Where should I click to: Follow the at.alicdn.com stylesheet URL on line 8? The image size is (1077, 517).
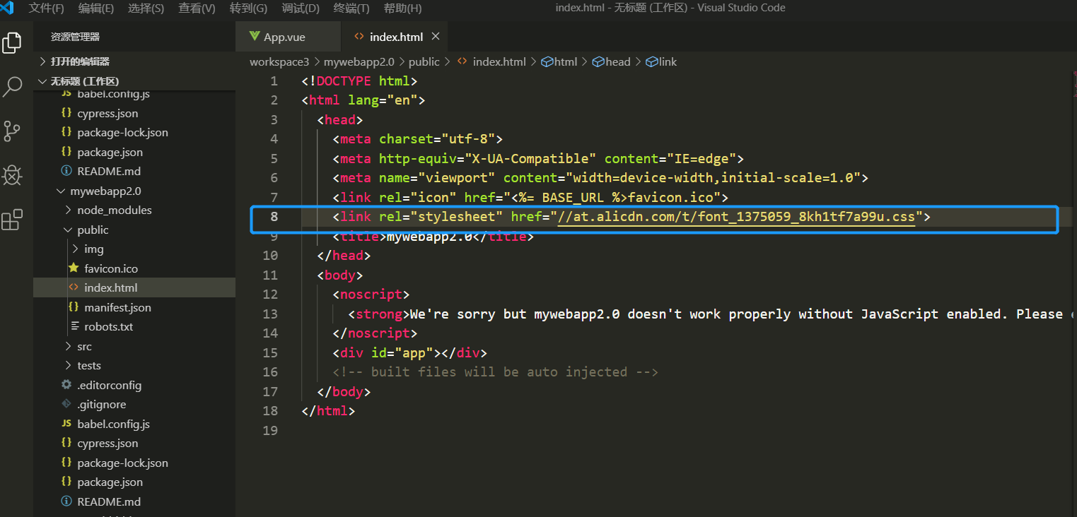[736, 217]
